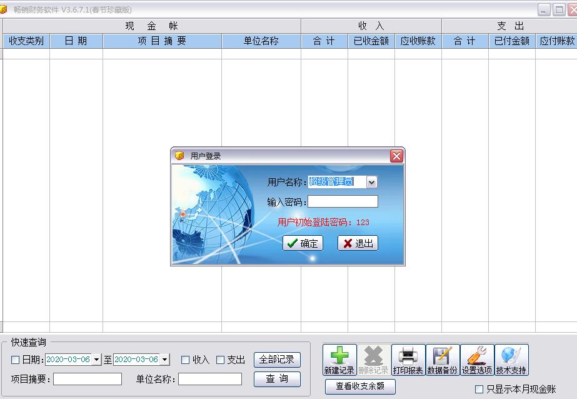Close the 用户登录 dialog
The width and height of the screenshot is (577, 399).
(x=396, y=156)
